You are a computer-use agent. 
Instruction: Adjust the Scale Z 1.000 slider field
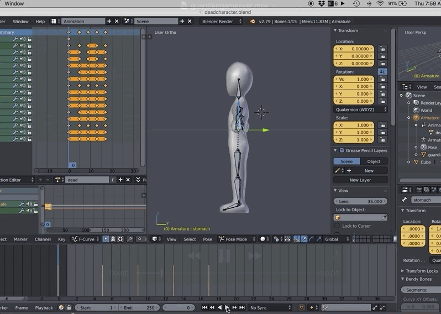354,140
